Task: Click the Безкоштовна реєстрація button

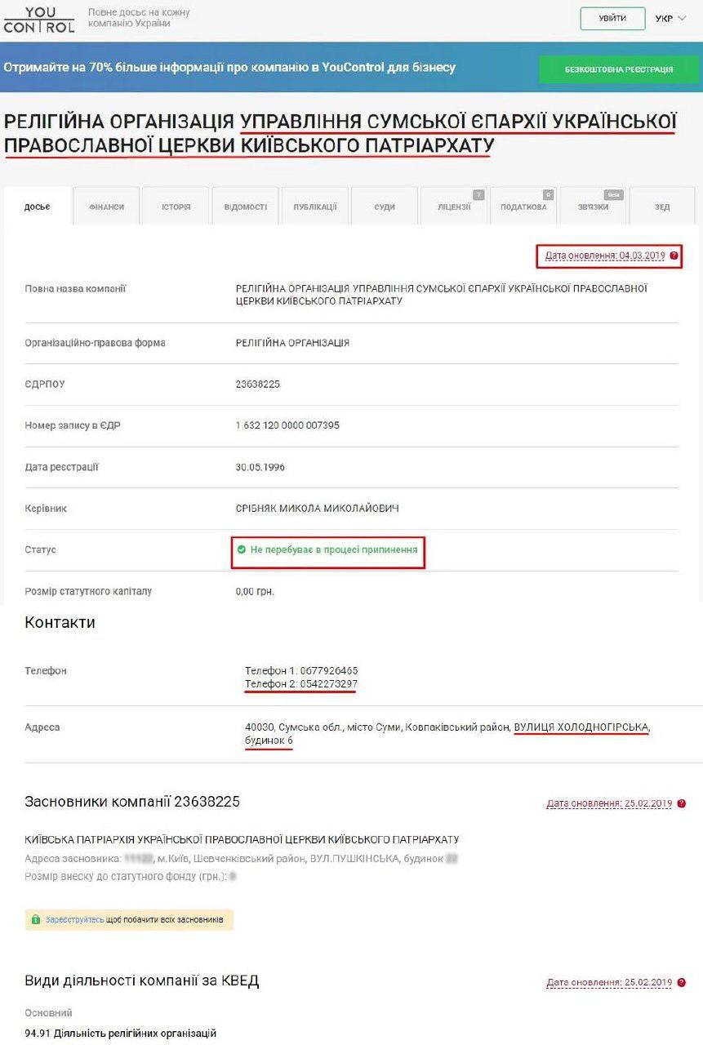Action: [x=619, y=69]
